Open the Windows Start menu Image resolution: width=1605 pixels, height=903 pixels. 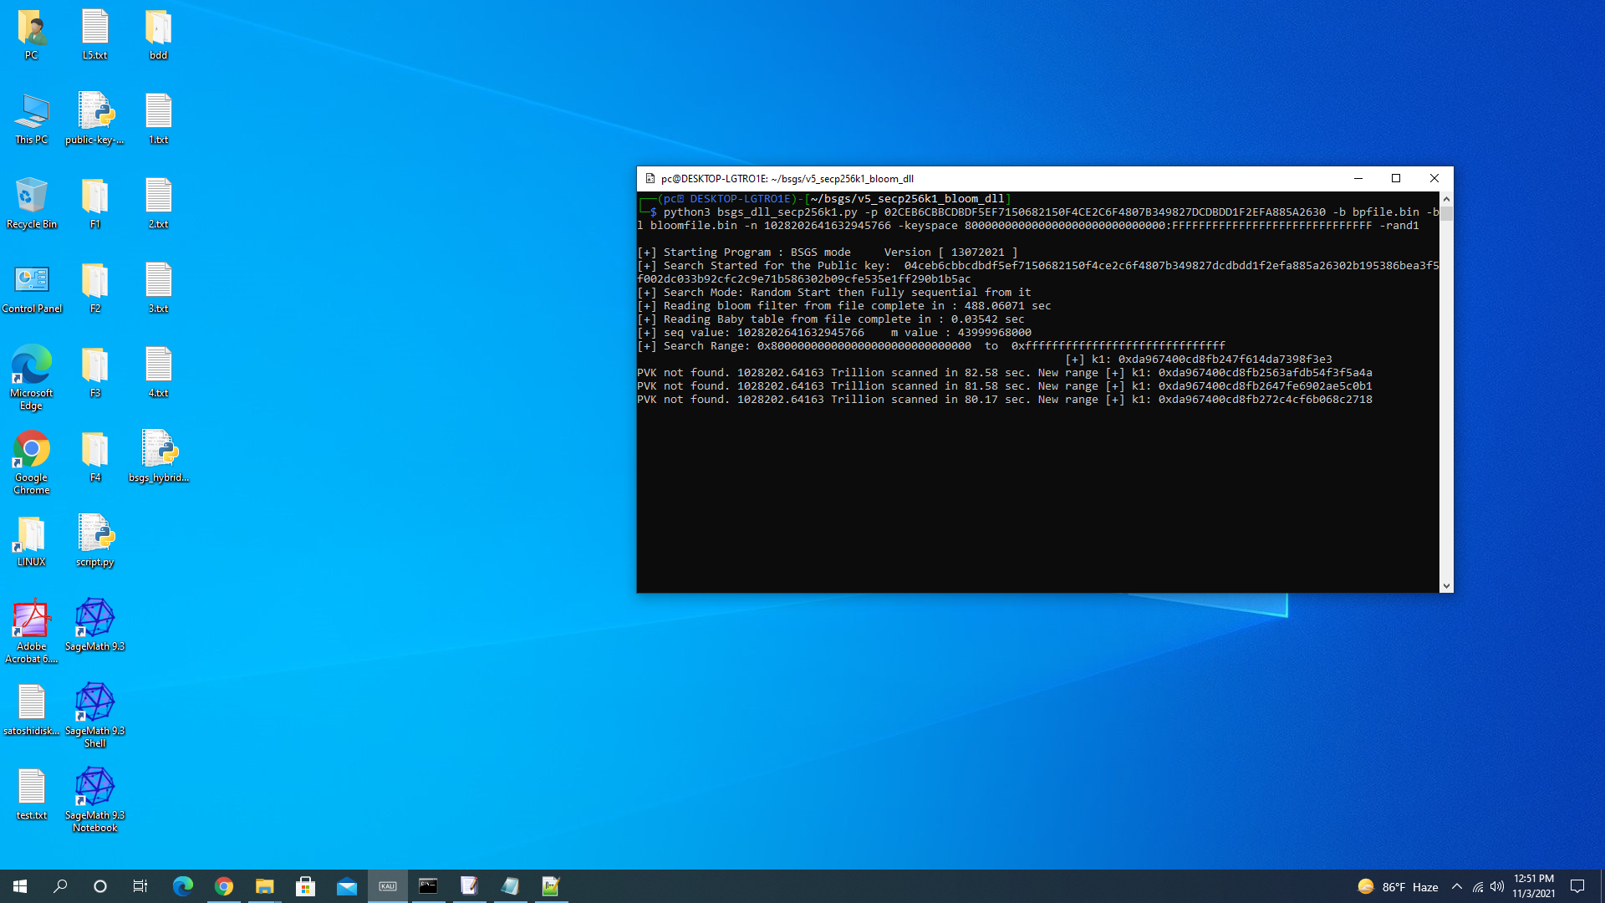point(20,886)
